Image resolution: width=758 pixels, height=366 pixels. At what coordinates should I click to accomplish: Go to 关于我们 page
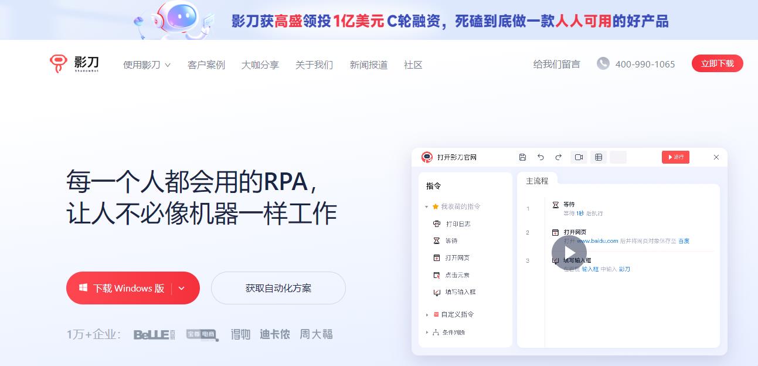point(314,65)
